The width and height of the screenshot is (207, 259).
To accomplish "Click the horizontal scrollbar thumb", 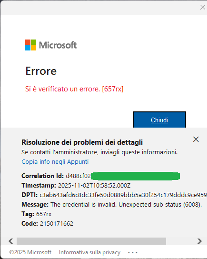I will pyautogui.click(x=91, y=241).
